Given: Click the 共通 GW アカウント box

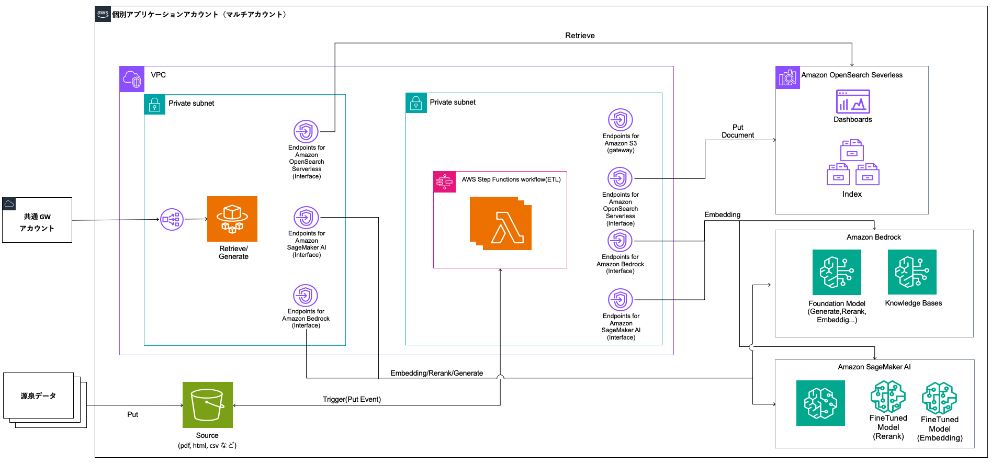Looking at the screenshot, I should tap(37, 220).
